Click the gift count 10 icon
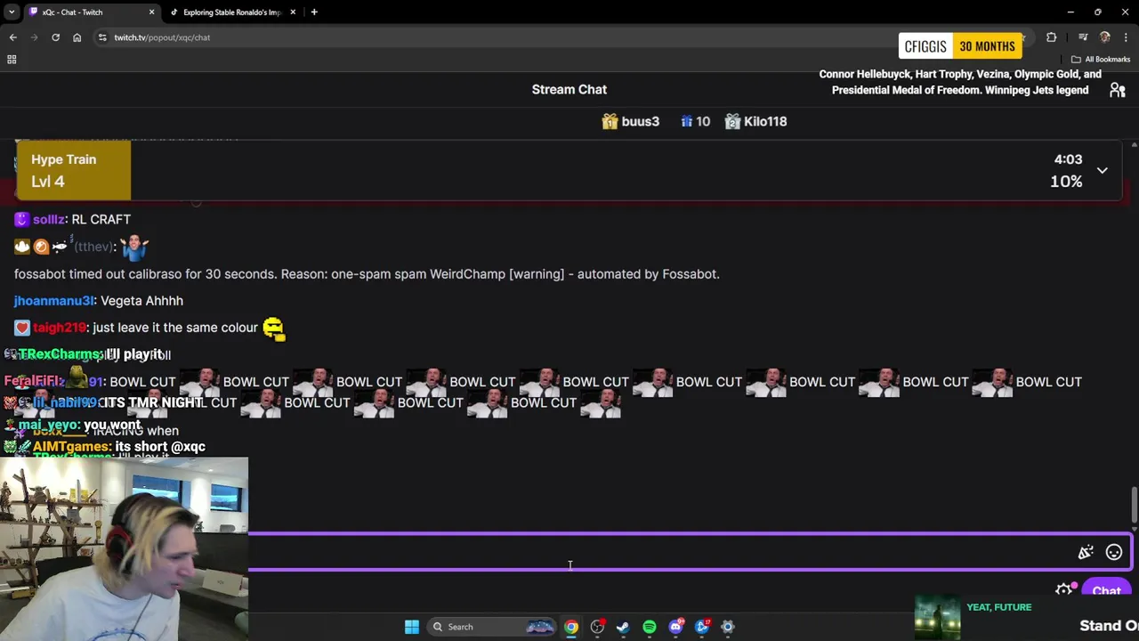1139x641 pixels. point(695,121)
